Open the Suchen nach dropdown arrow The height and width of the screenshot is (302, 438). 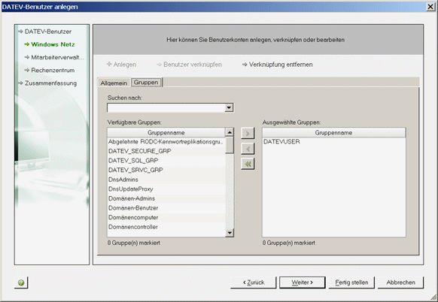pos(229,107)
